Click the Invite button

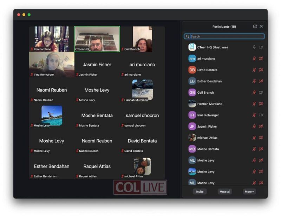pyautogui.click(x=200, y=191)
